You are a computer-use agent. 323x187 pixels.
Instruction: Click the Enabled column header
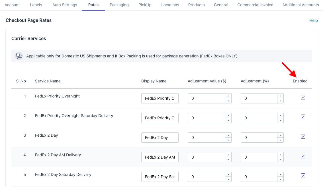300,81
